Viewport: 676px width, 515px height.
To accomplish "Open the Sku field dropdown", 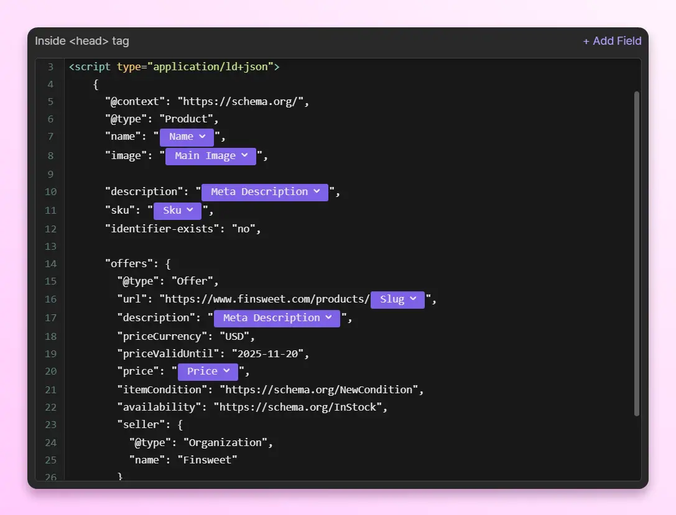I will 177,211.
